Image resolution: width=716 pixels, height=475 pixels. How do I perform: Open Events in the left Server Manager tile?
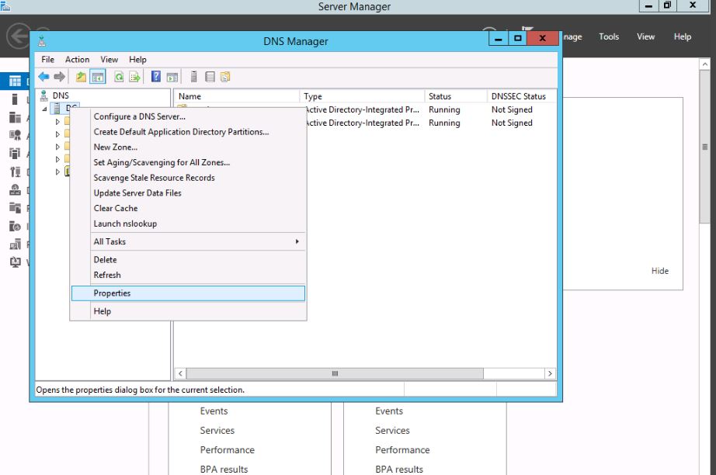tap(214, 411)
